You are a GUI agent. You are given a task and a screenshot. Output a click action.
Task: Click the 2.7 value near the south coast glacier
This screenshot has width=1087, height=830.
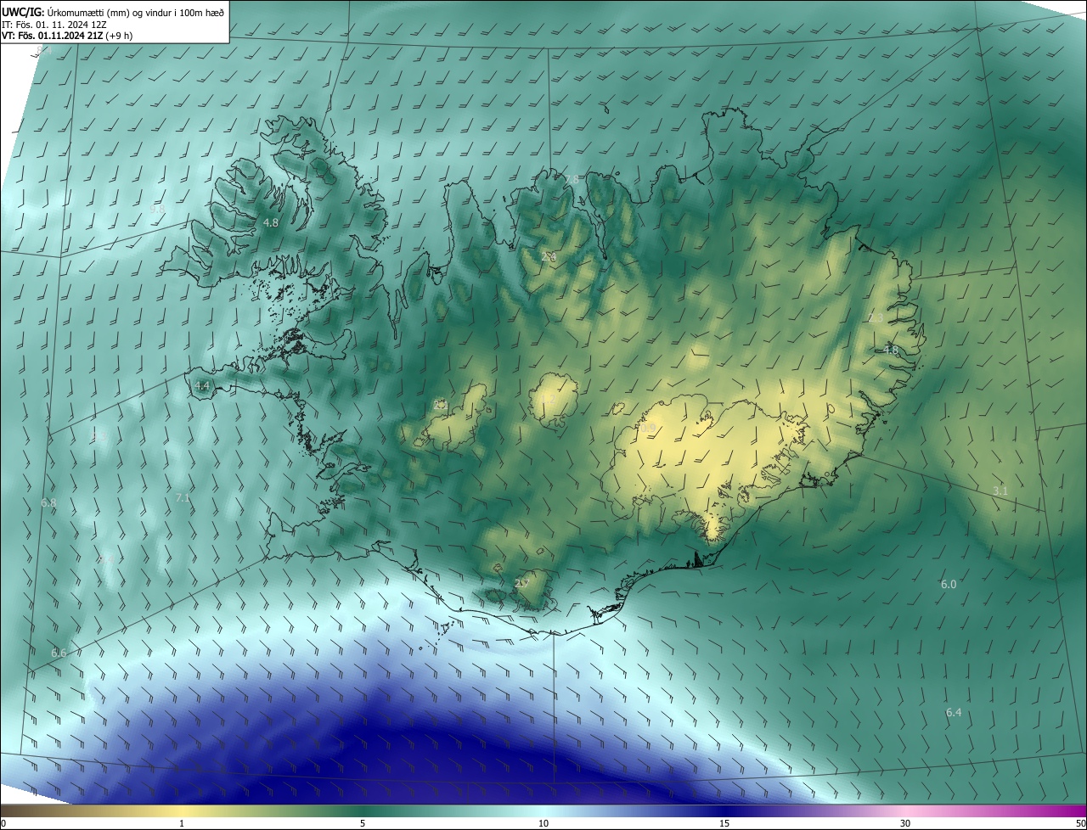click(x=521, y=583)
